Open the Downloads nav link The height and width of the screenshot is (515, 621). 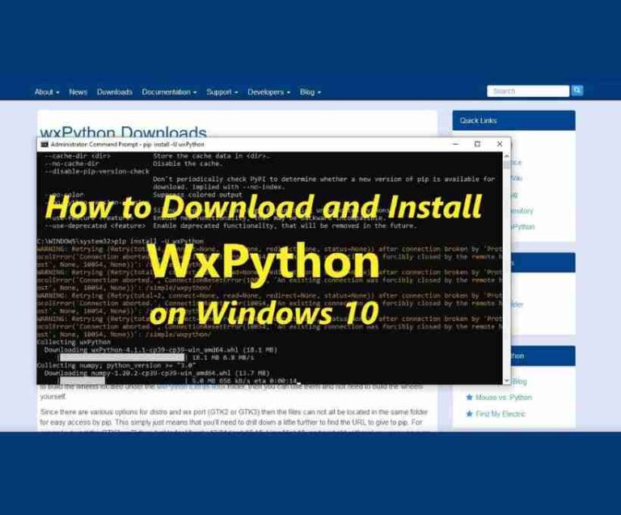click(x=115, y=92)
